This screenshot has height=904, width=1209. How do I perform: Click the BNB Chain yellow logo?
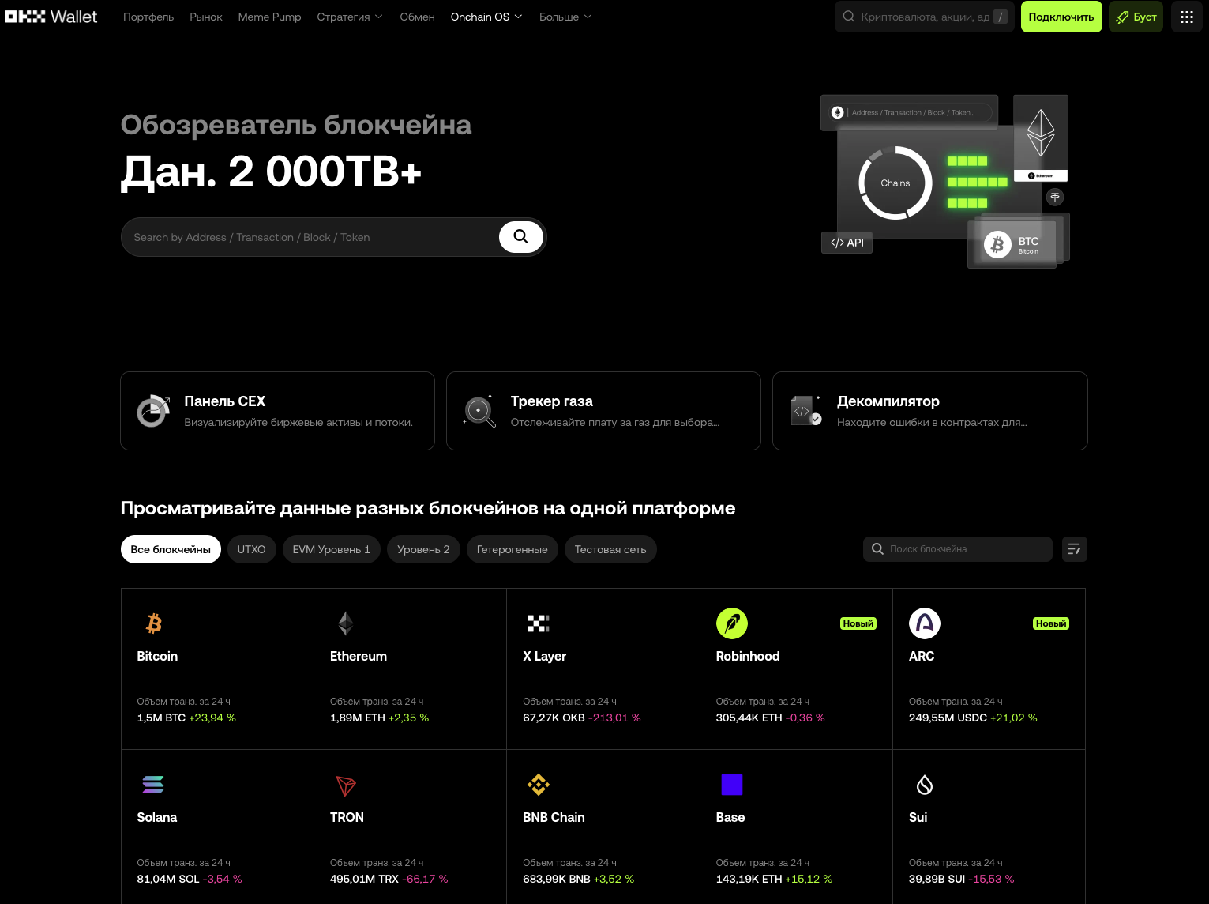(x=539, y=785)
